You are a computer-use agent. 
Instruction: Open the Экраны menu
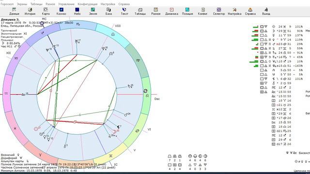pos(22,4)
